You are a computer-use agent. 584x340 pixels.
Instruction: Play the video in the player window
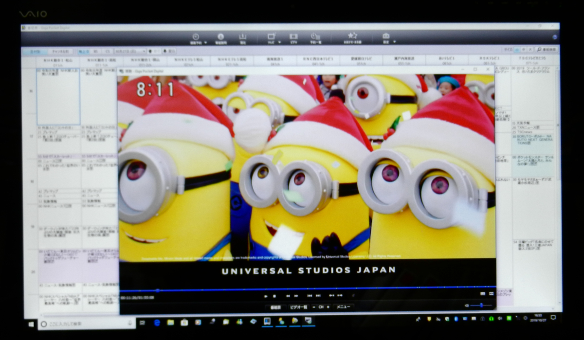coord(266,296)
